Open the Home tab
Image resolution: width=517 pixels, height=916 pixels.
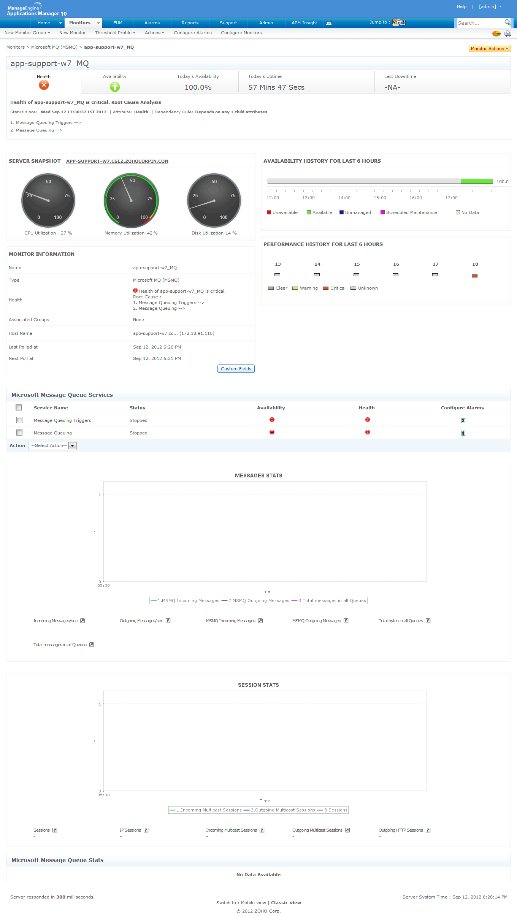pyautogui.click(x=44, y=23)
